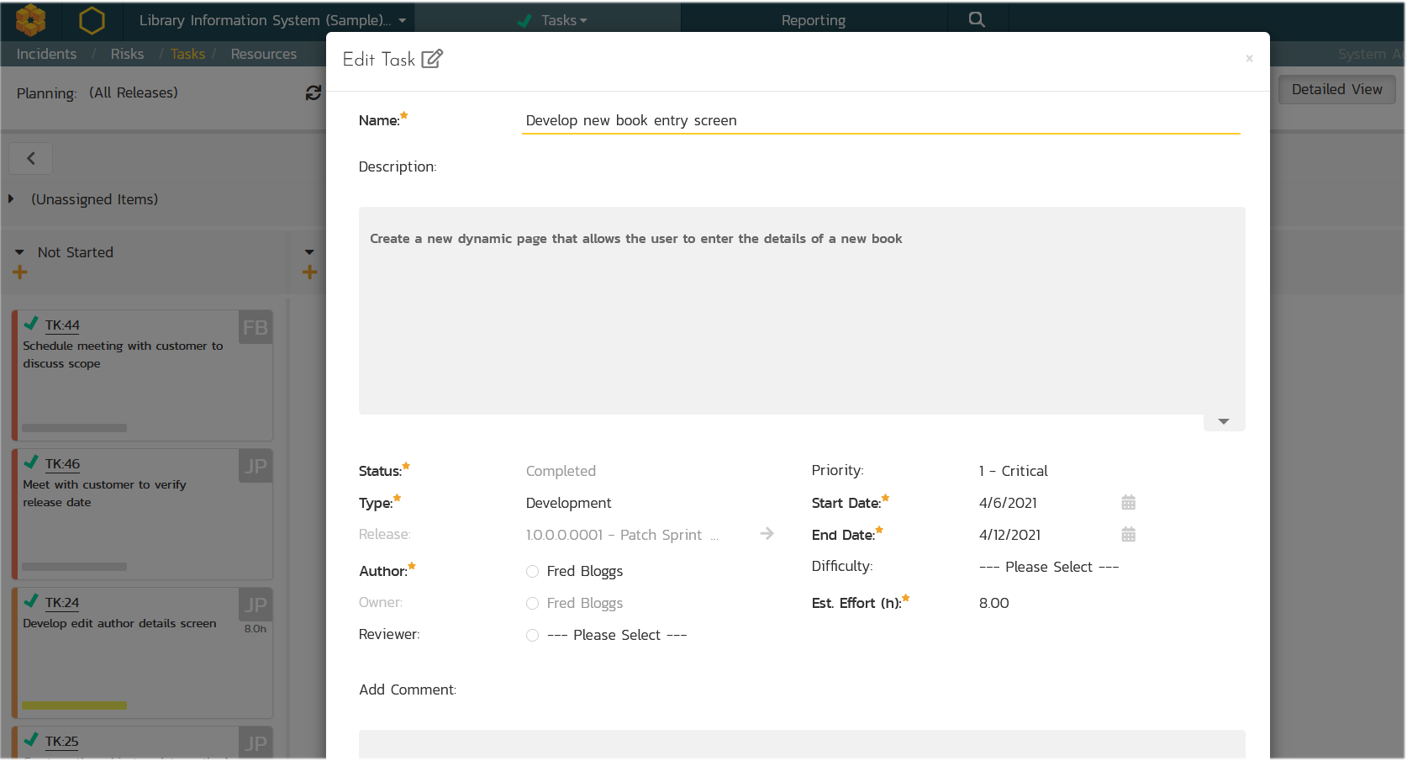Select the Author Fred Bloggs radio button
The width and height of the screenshot is (1407, 761).
tap(532, 572)
